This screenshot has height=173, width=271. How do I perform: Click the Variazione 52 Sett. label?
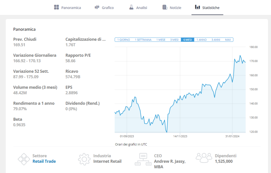31,71
